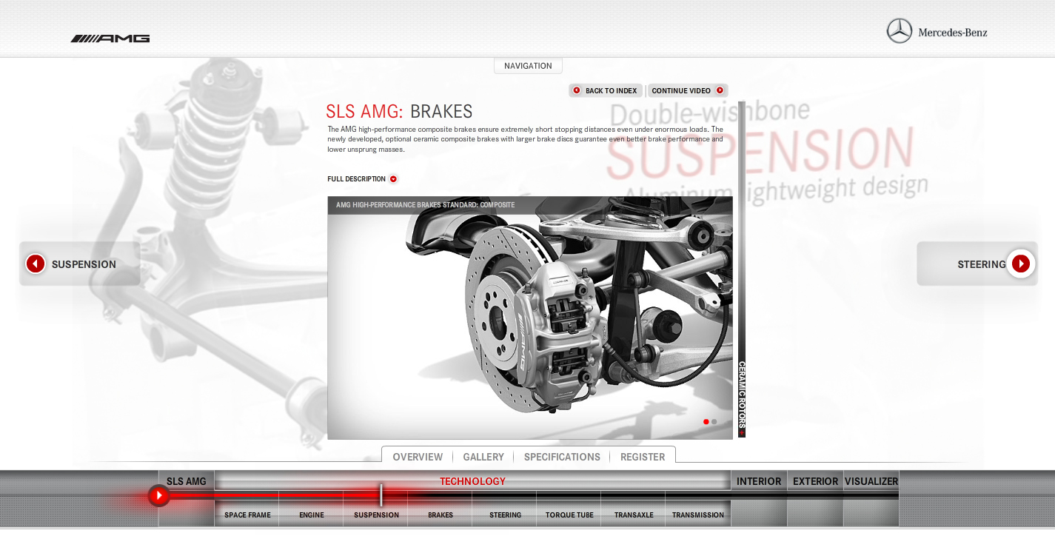Open the Navigation dropdown tab
The image size is (1055, 536).
(528, 66)
